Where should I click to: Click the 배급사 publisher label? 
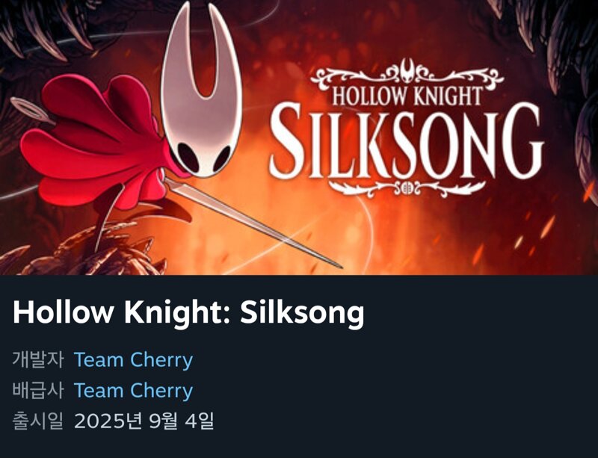coord(38,390)
